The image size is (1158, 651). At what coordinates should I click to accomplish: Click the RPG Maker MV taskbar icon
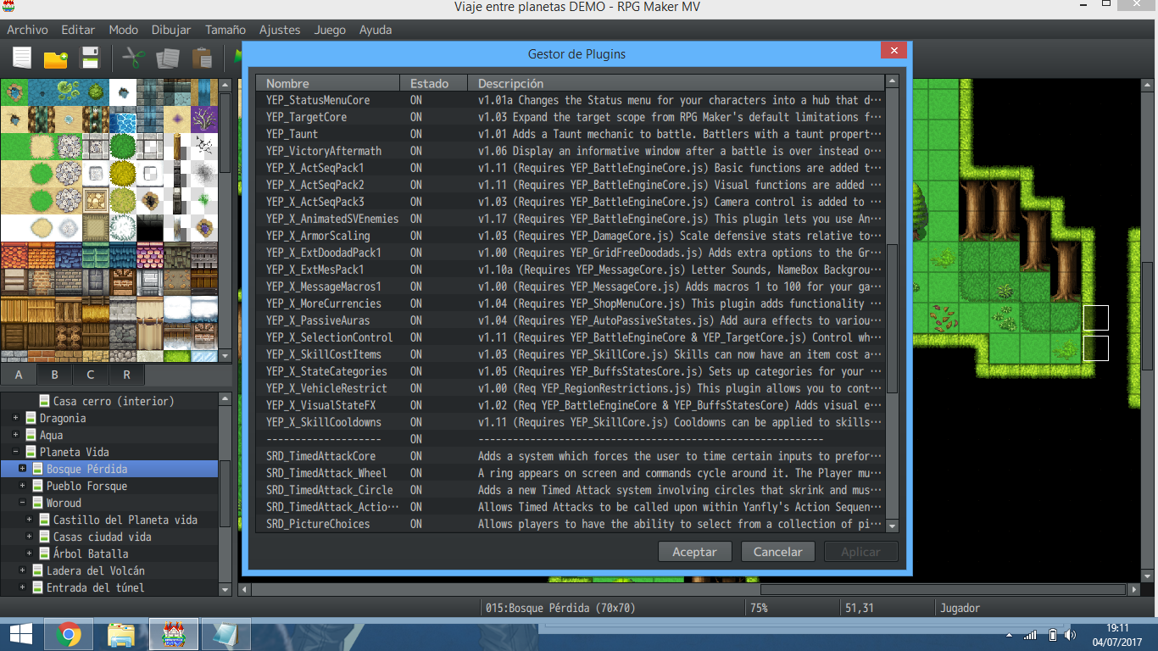(174, 634)
